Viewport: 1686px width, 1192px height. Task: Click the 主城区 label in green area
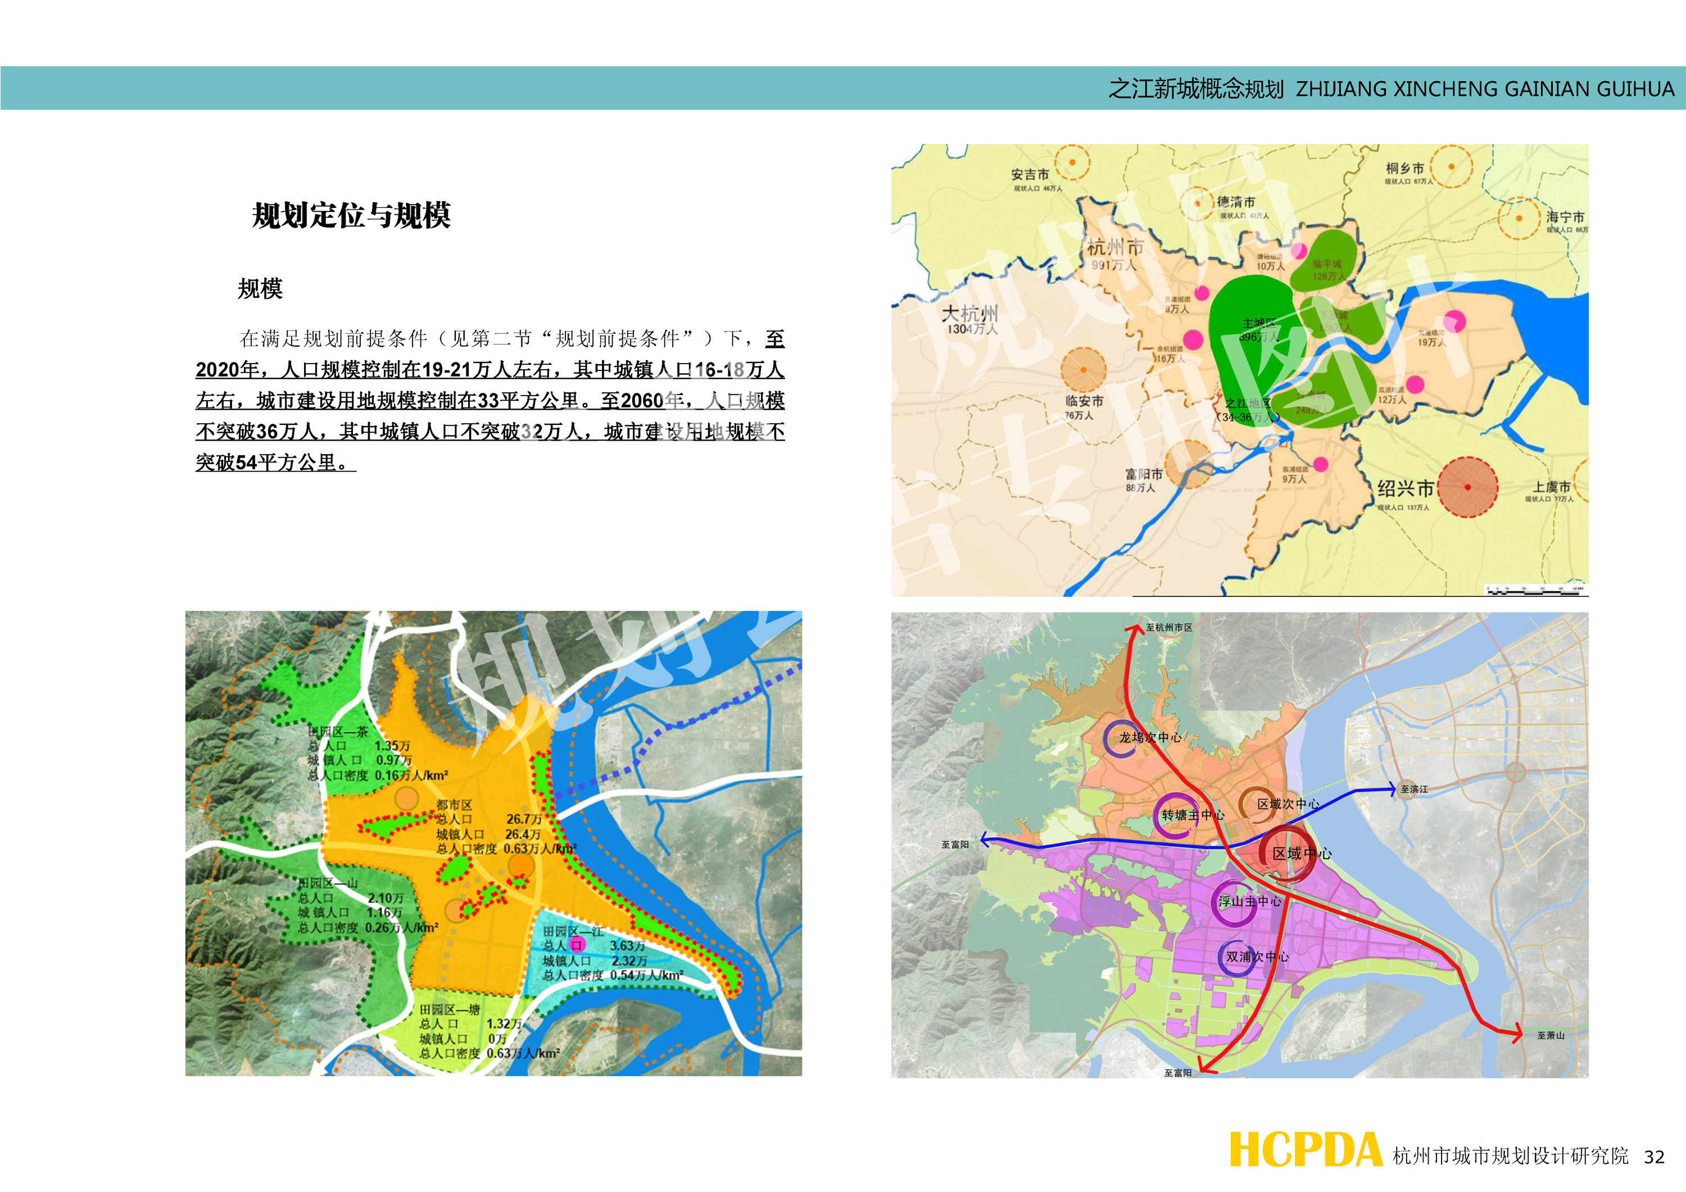[x=1259, y=323]
